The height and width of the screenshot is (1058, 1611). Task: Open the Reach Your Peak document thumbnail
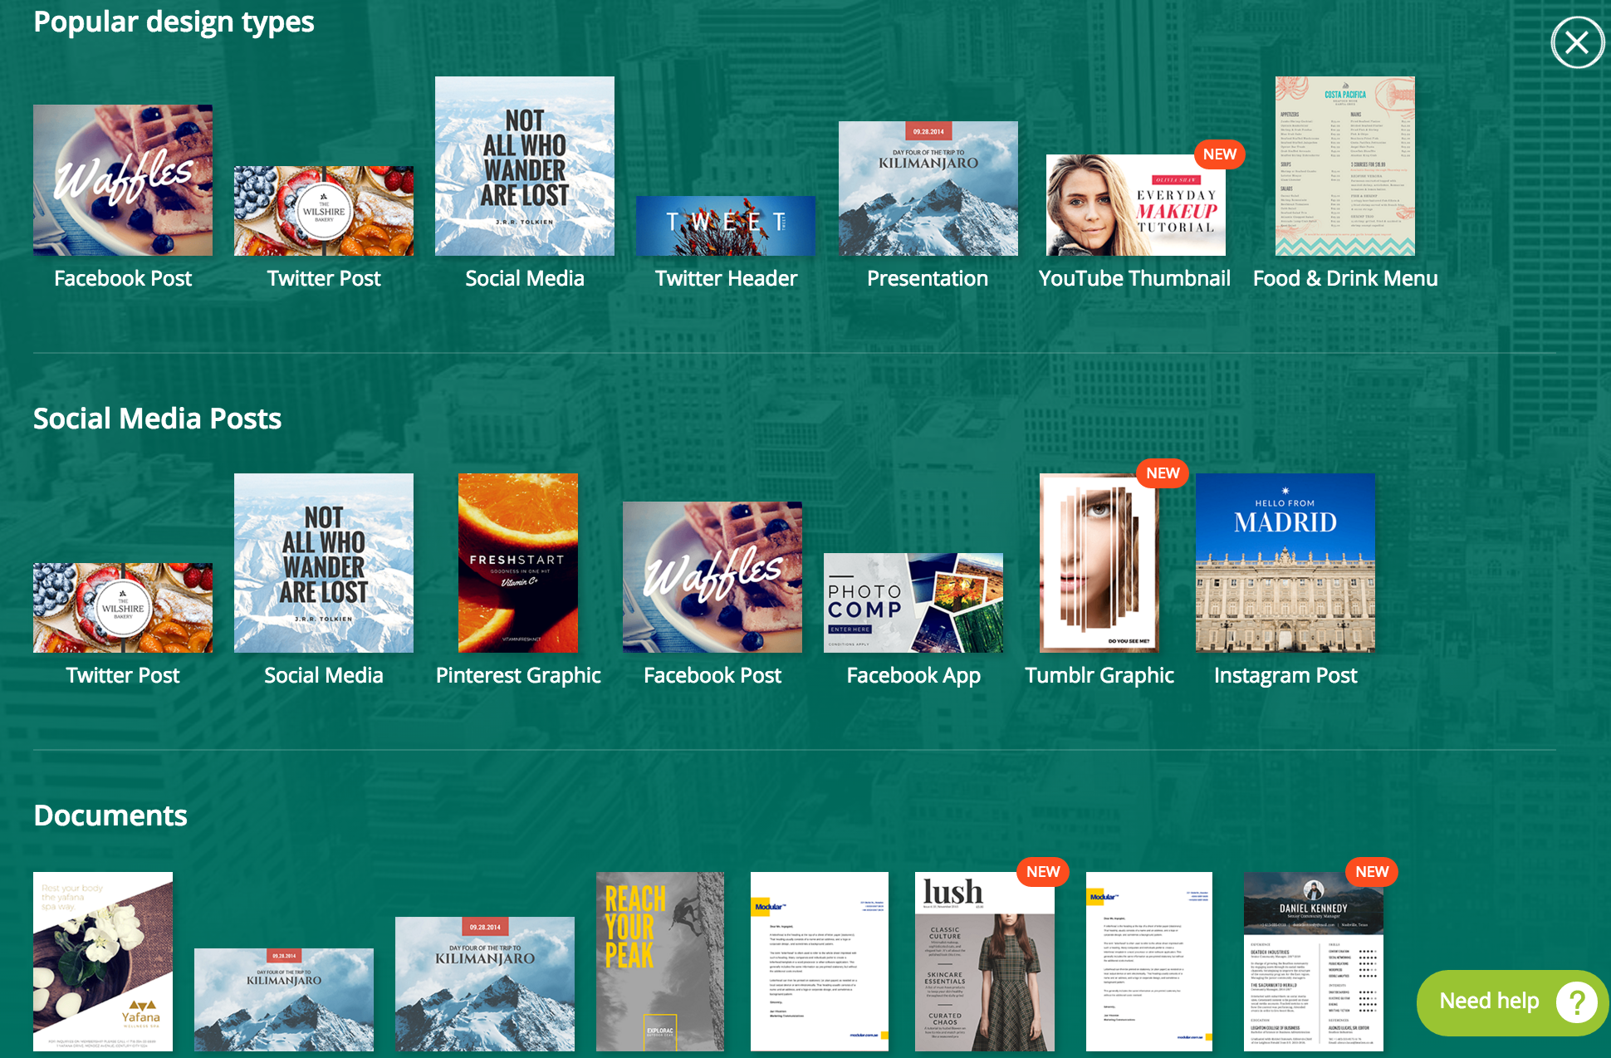click(660, 962)
